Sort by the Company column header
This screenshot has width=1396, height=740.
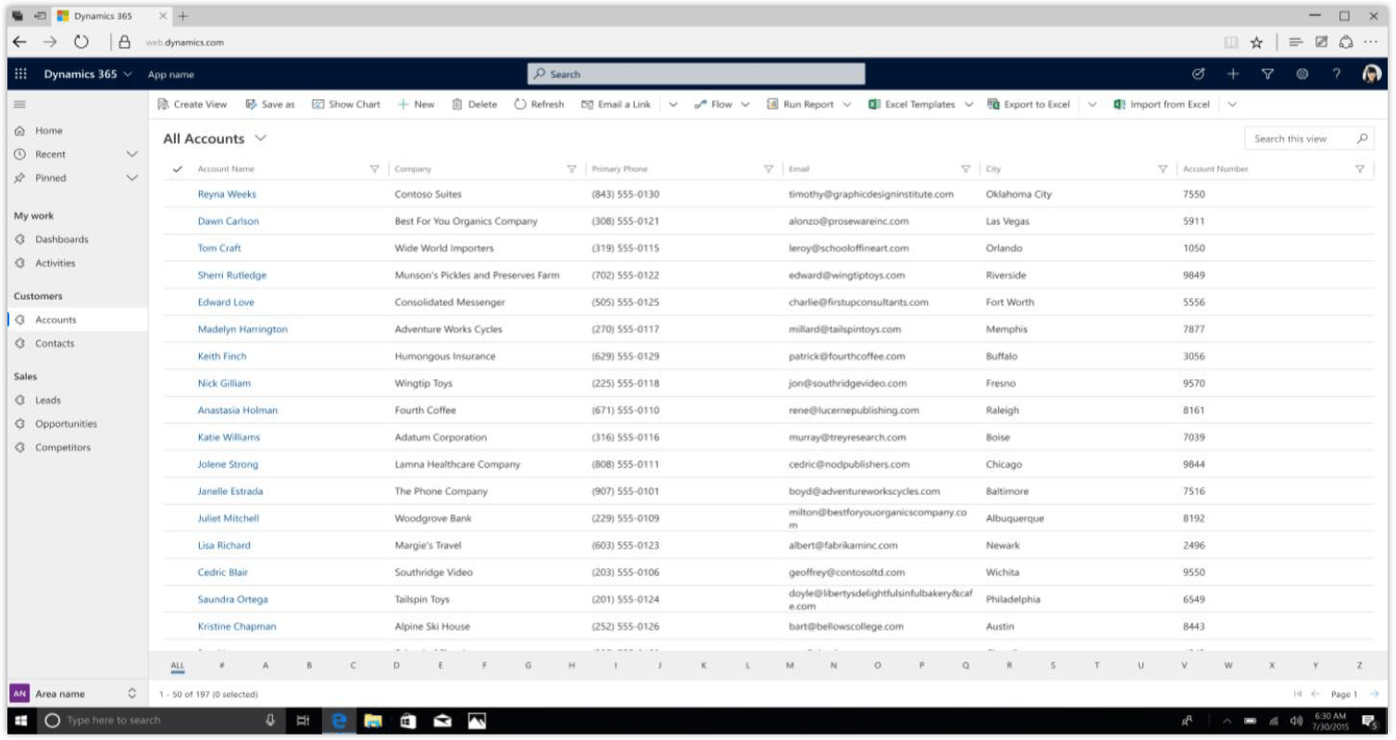coord(413,169)
